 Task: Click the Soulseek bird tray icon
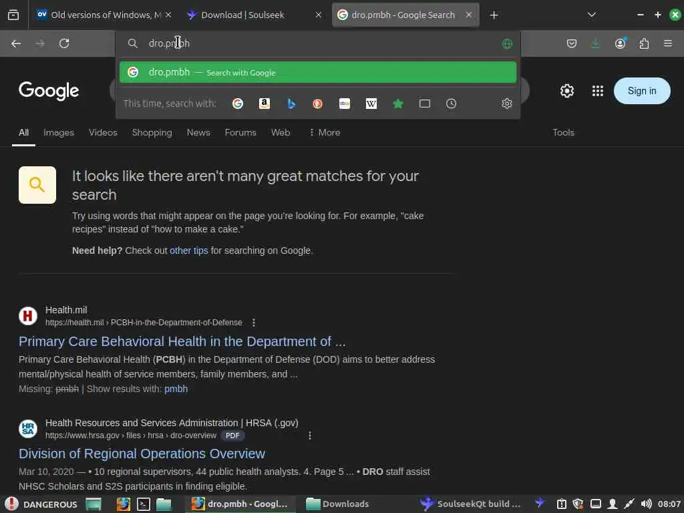coord(540,503)
